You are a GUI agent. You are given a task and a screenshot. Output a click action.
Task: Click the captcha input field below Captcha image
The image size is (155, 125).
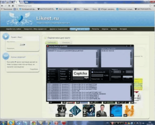click(78, 78)
